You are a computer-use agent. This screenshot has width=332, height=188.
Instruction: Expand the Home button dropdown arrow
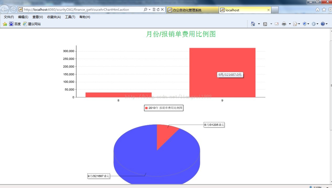pos(259,24)
